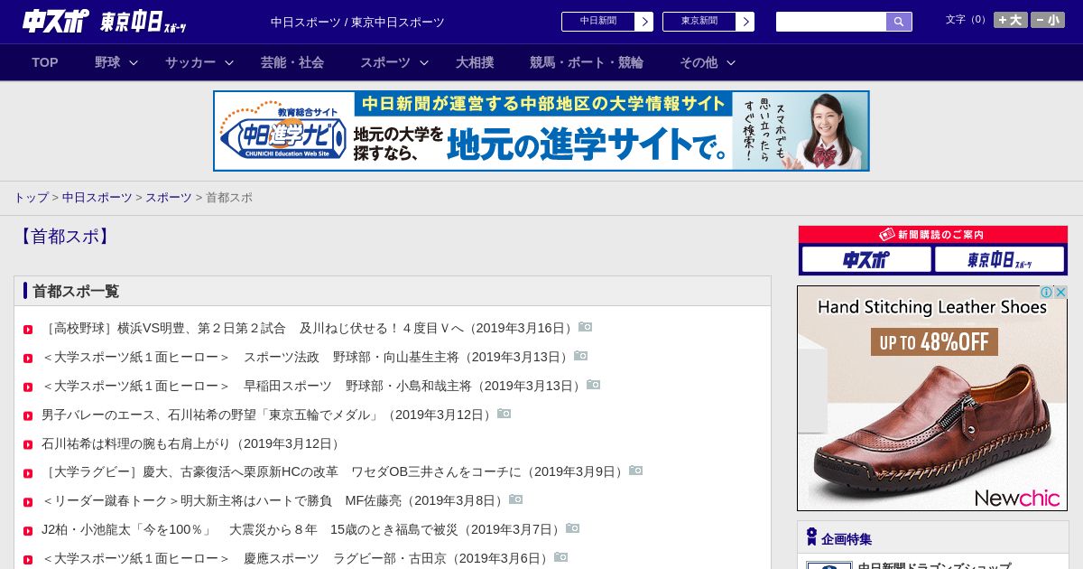The height and width of the screenshot is (569, 1083).
Task: Open 芸能・社会 navigation item
Action: coord(292,62)
